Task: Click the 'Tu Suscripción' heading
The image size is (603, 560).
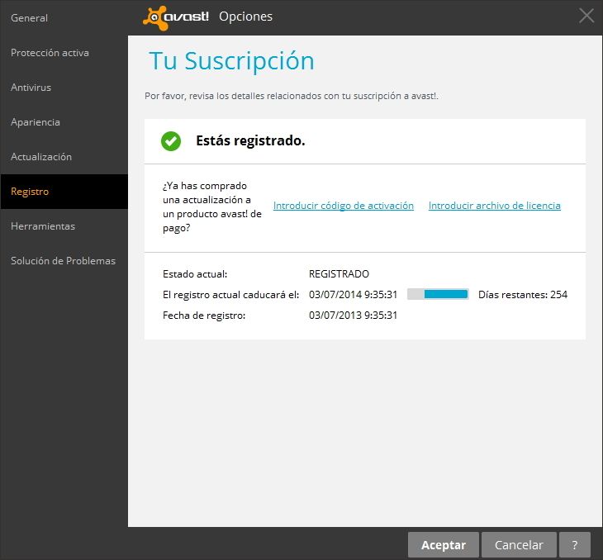Action: [x=231, y=61]
